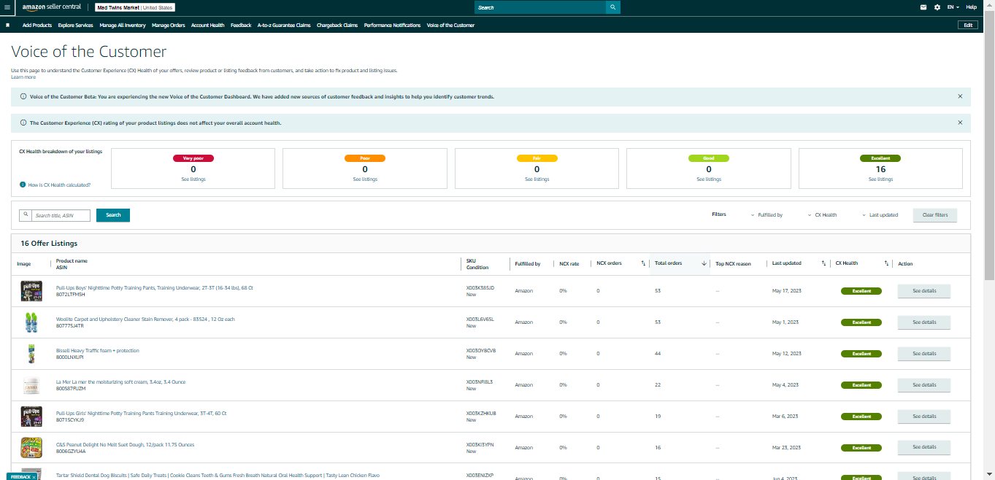Click the search magnifier button in top bar
The height and width of the screenshot is (480, 995).
(612, 7)
